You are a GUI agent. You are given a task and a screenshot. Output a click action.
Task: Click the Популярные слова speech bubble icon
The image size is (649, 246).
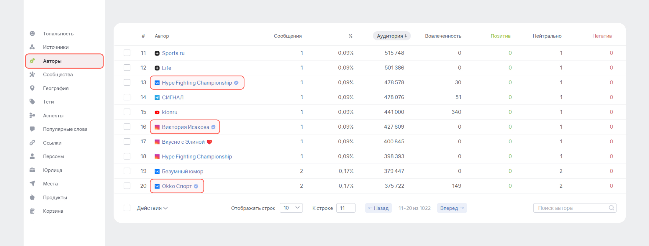tap(32, 129)
